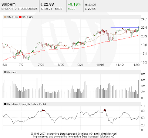Click the 6M volume axis label
The width and height of the screenshot is (148, 138).
pos(143,80)
